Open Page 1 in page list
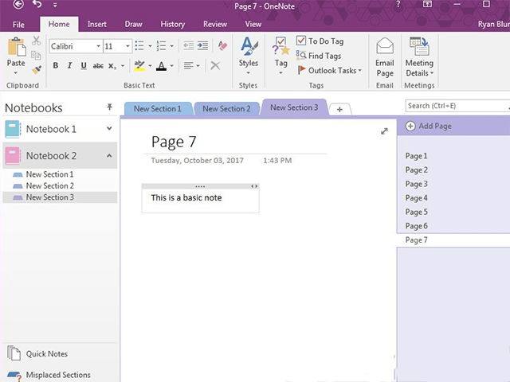The height and width of the screenshot is (382, 510). pos(416,156)
